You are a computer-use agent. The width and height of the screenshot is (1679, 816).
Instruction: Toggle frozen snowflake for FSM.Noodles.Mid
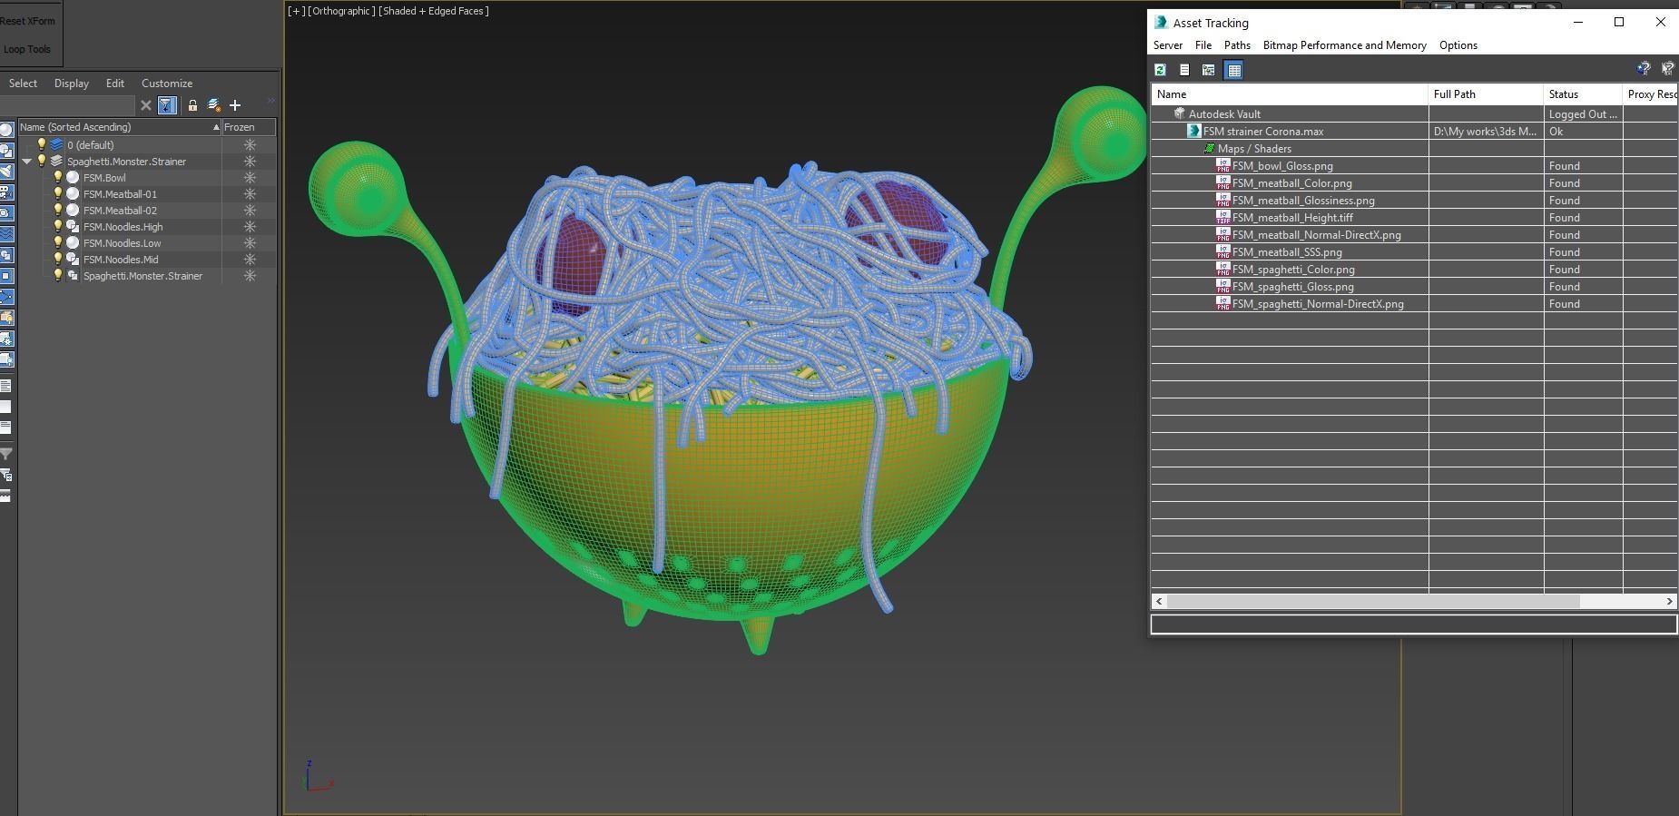[250, 260]
